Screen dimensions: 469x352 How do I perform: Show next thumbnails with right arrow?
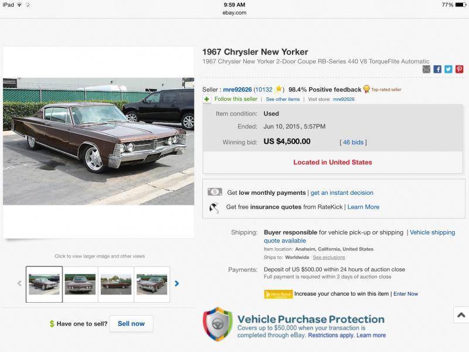[177, 284]
